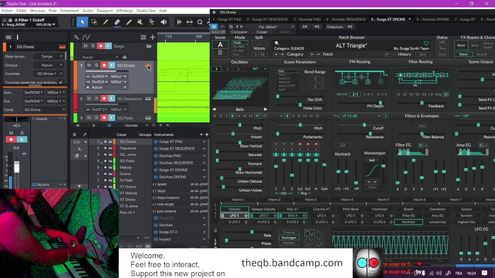
Task: Open Windows volume tray icon
Action: point(439,273)
